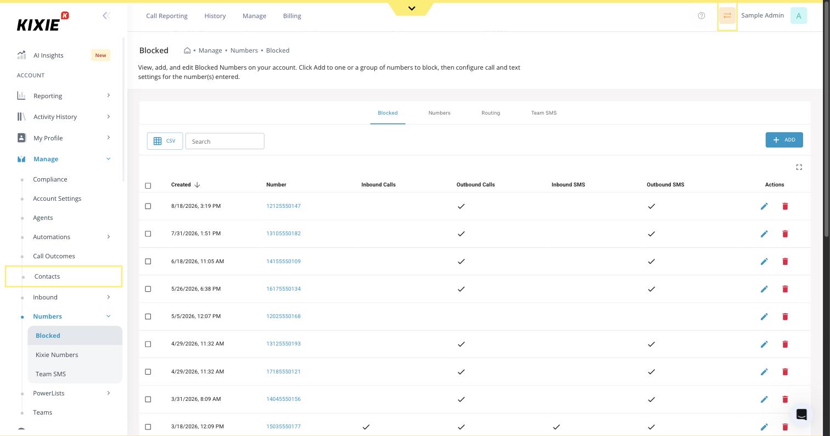
Task: Open Kixie Numbers in sidebar
Action: [57, 355]
